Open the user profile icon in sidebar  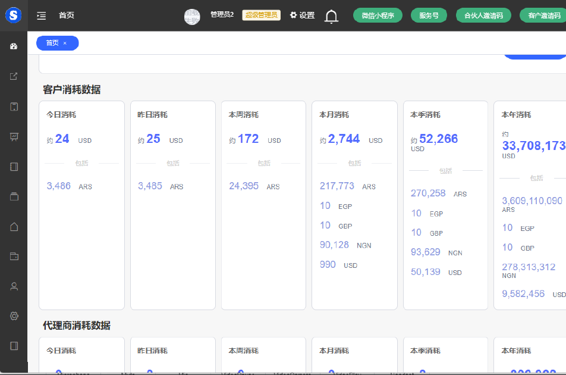pyautogui.click(x=14, y=286)
